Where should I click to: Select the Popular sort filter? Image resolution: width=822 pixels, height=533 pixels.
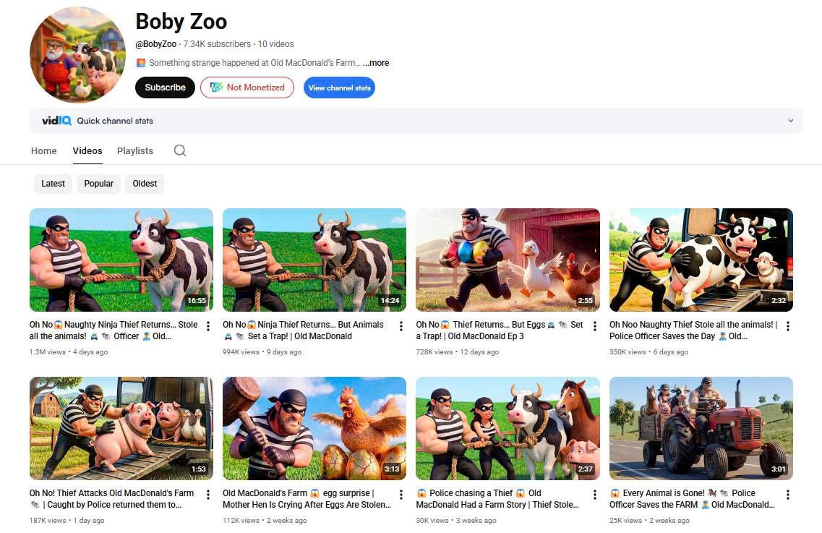point(98,184)
